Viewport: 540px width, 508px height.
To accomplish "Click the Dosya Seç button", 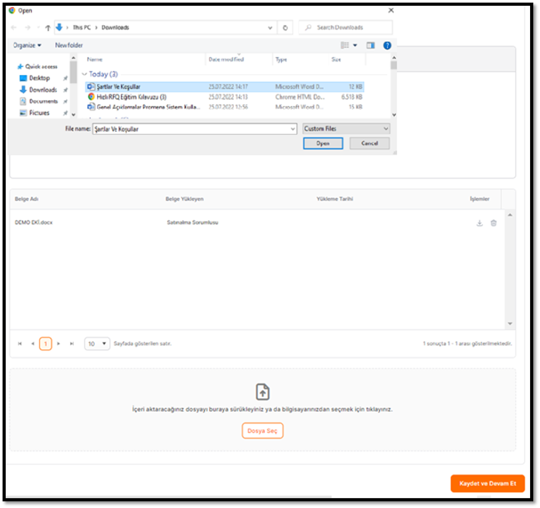I will click(x=262, y=431).
